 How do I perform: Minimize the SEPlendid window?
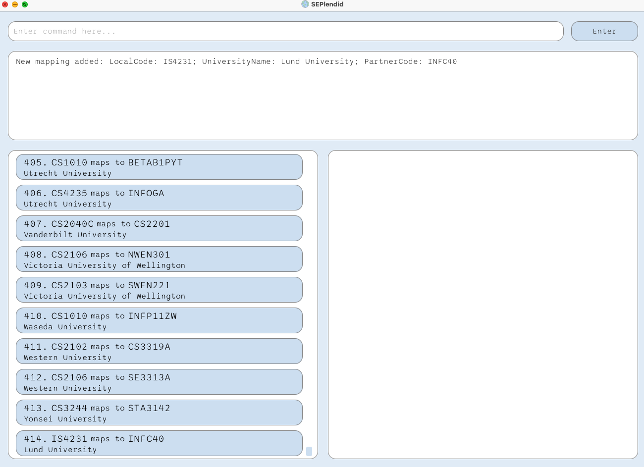(15, 4)
